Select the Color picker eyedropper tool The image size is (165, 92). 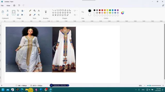tap(34, 15)
